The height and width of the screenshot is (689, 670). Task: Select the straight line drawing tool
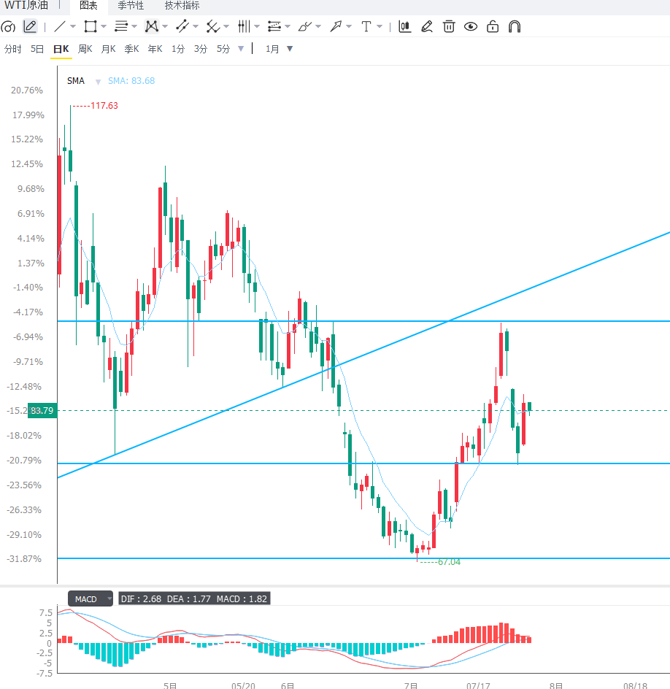pos(60,27)
